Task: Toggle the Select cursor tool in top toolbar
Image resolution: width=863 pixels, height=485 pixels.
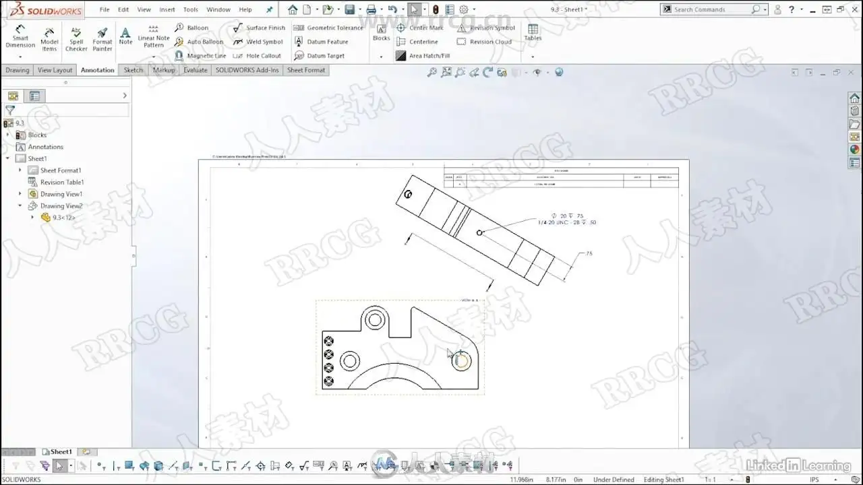Action: (414, 9)
